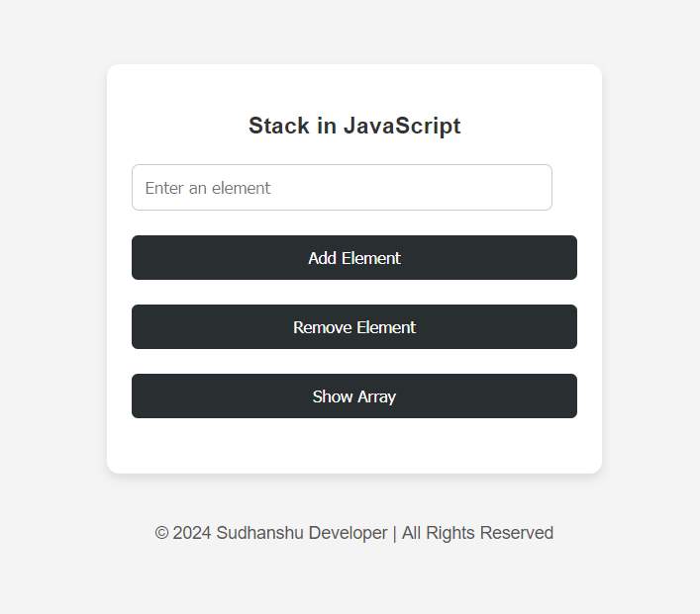Click the Add Element button
The width and height of the screenshot is (700, 614).
tap(354, 258)
